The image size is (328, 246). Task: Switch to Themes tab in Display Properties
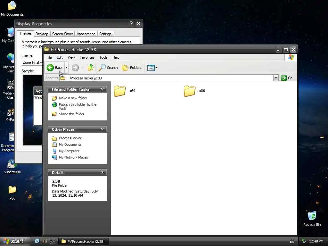point(26,33)
